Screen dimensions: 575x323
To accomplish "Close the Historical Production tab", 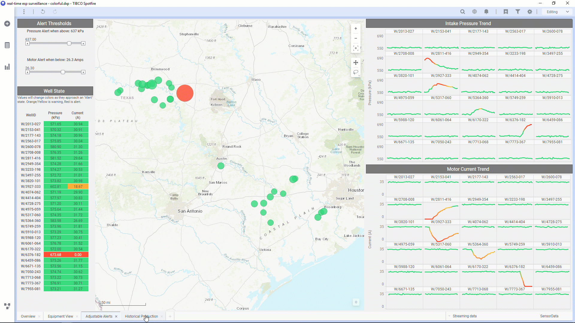I will (162, 316).
